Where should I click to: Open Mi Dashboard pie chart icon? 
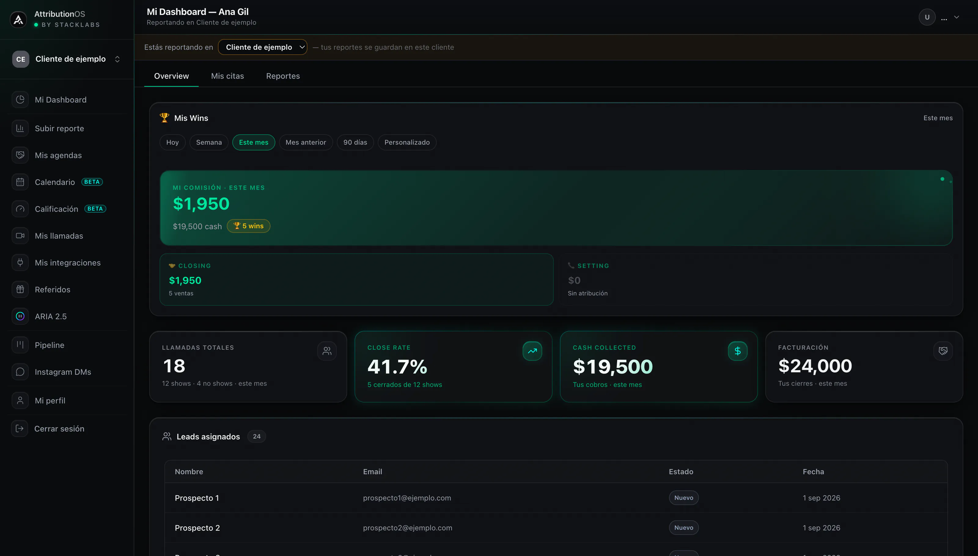pyautogui.click(x=20, y=100)
